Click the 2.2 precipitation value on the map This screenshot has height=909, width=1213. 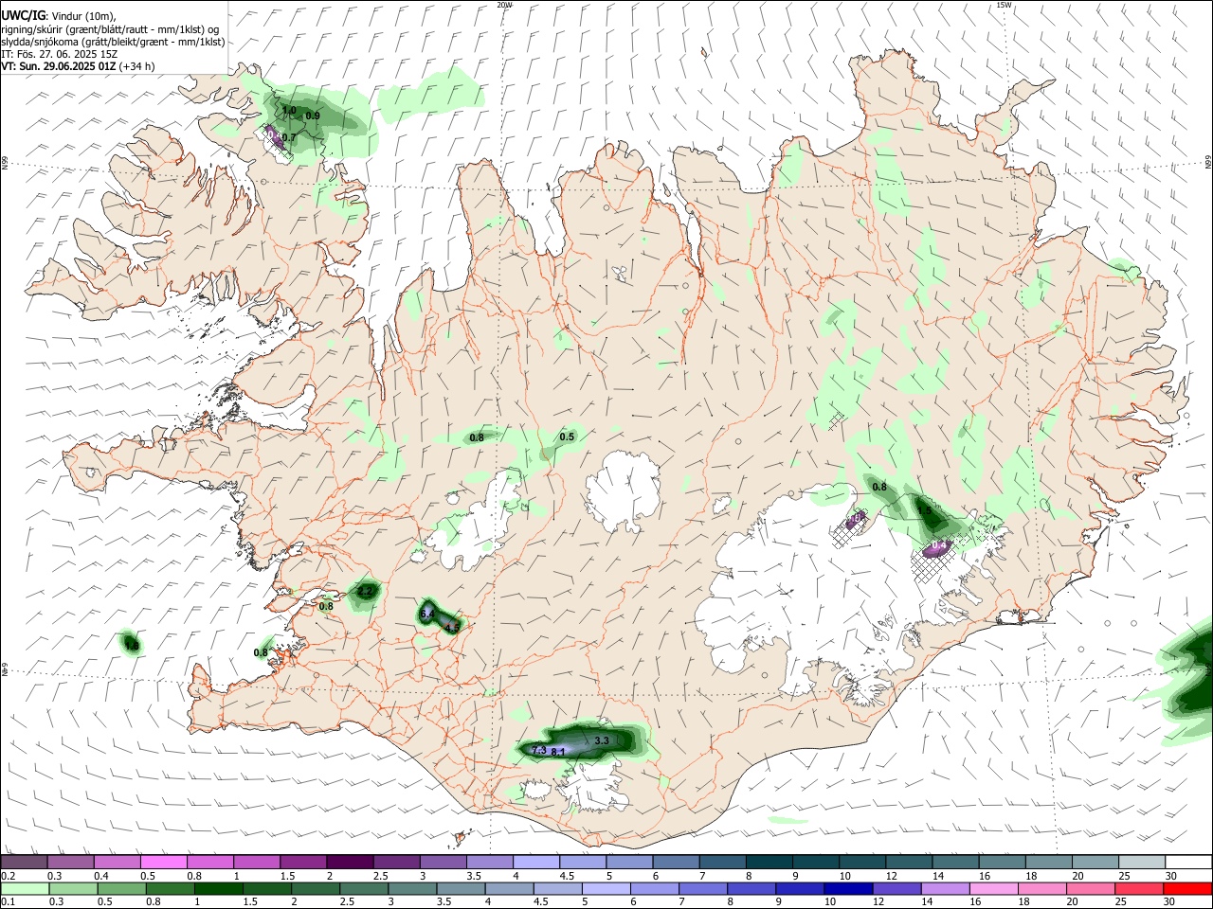coord(366,592)
